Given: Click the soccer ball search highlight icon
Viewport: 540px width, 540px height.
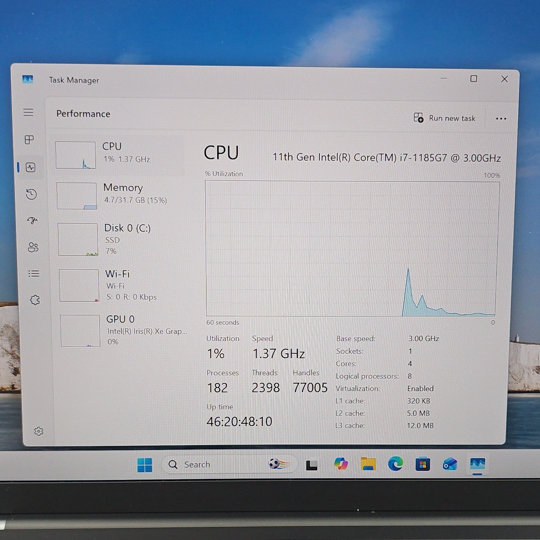Looking at the screenshot, I should [279, 464].
